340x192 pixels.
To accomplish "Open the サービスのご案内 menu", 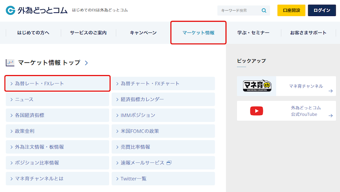I will (x=88, y=33).
